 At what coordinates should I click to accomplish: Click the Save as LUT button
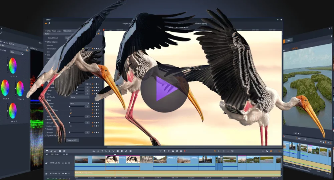click(72, 140)
